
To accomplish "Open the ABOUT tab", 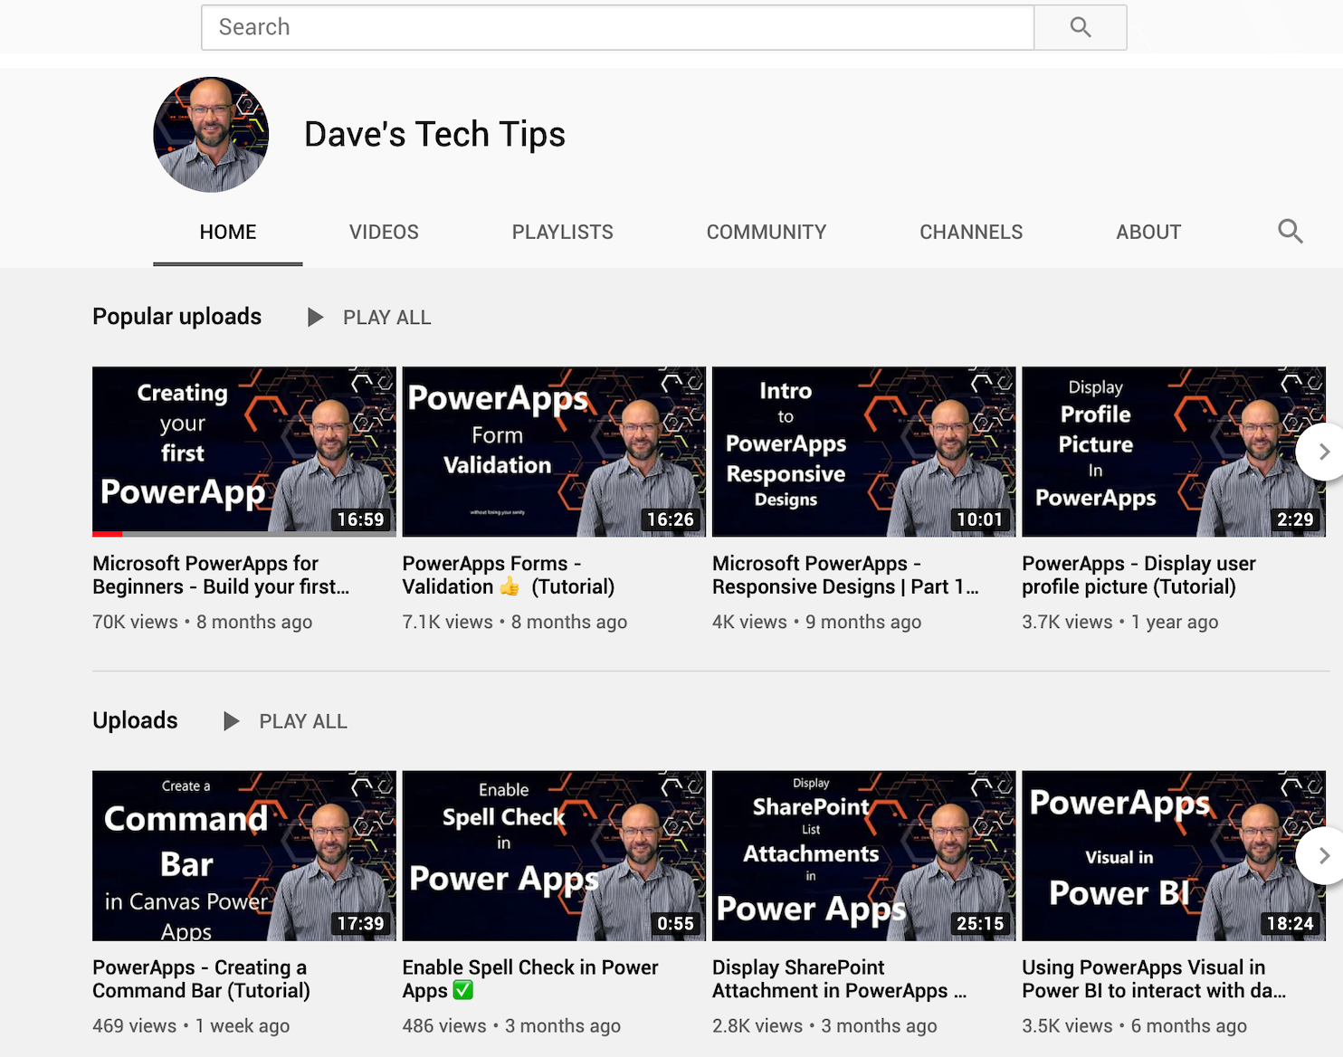I will tap(1148, 232).
